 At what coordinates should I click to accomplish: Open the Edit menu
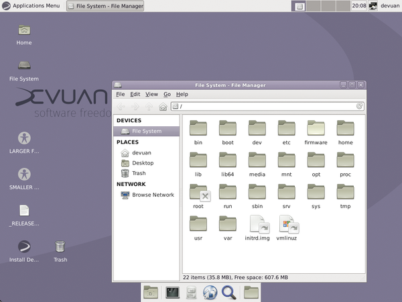coord(135,94)
